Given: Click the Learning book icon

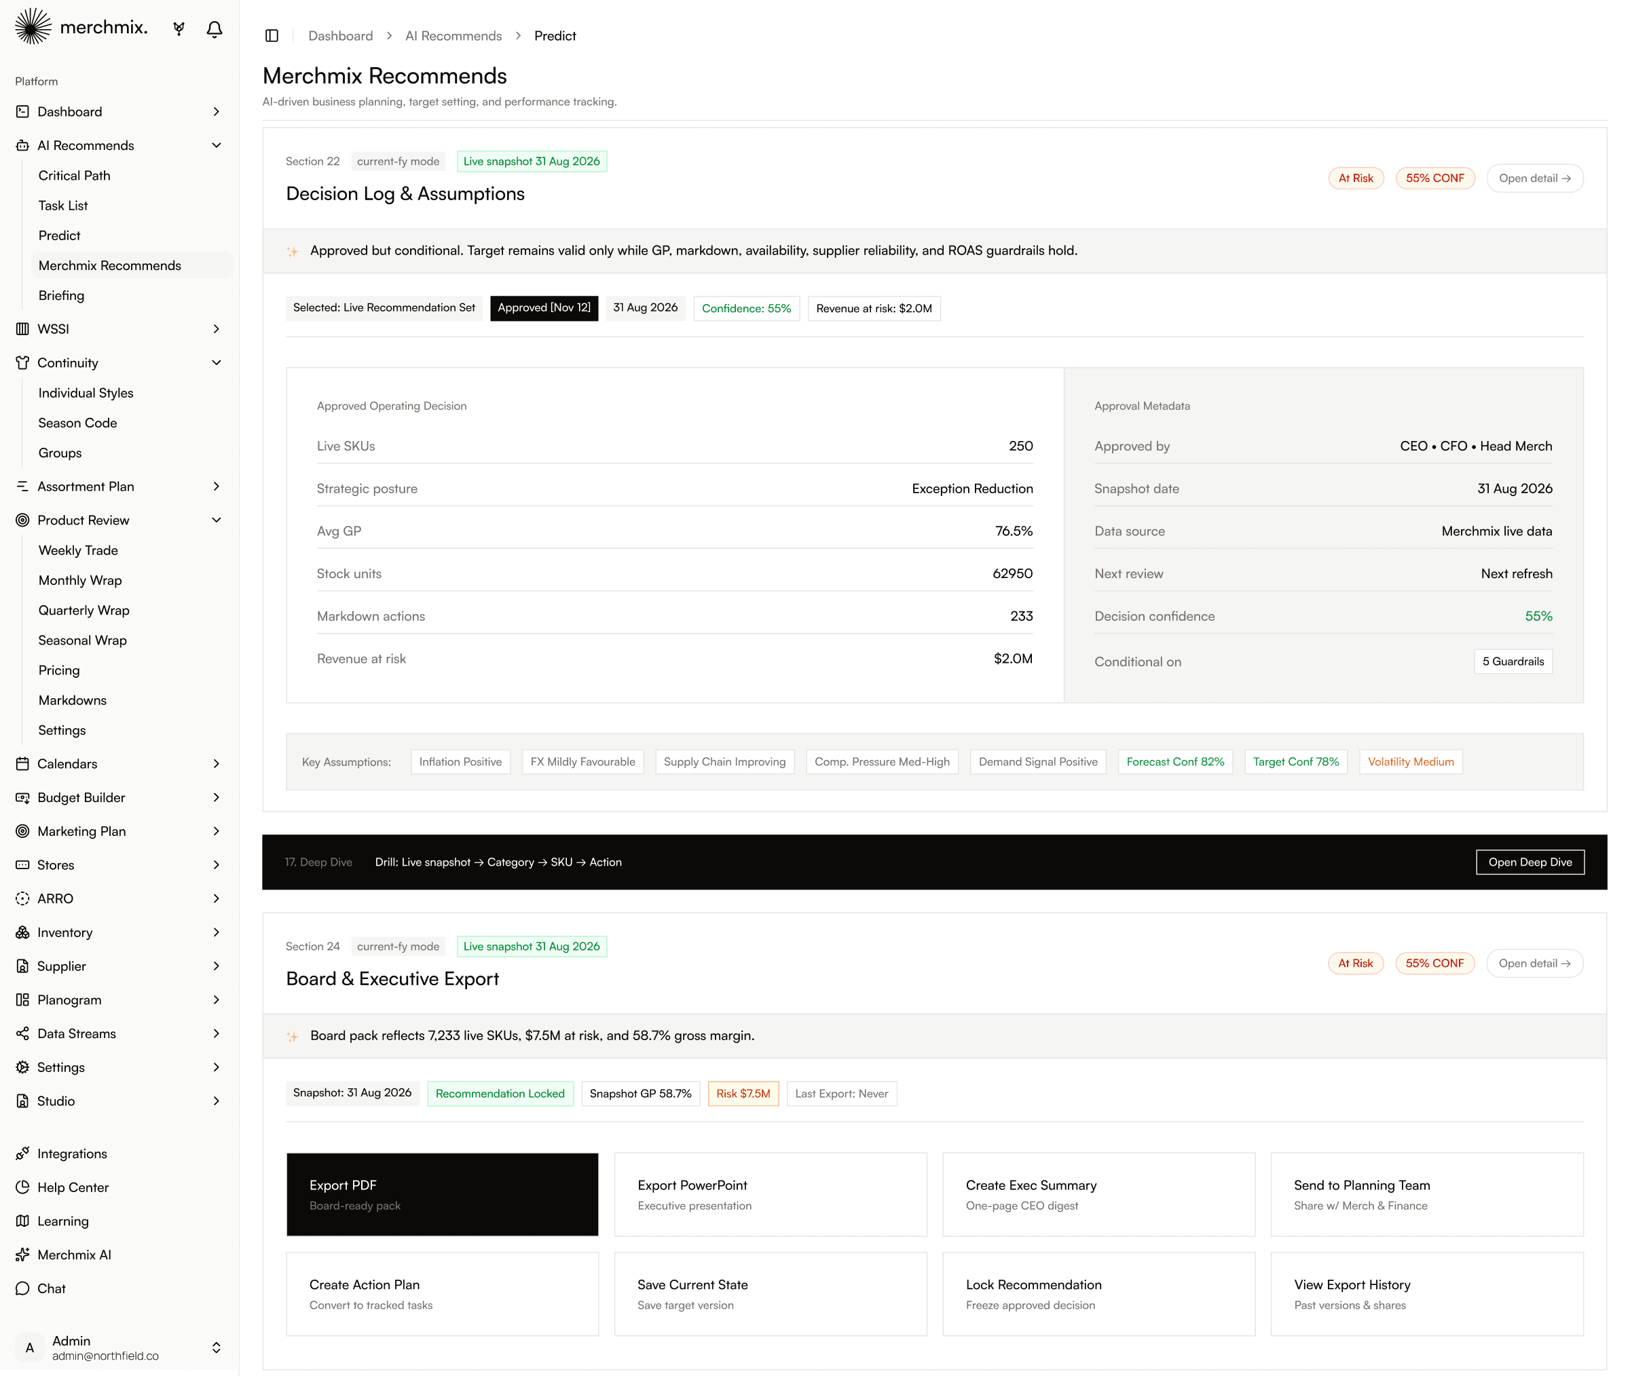Looking at the screenshot, I should point(22,1221).
